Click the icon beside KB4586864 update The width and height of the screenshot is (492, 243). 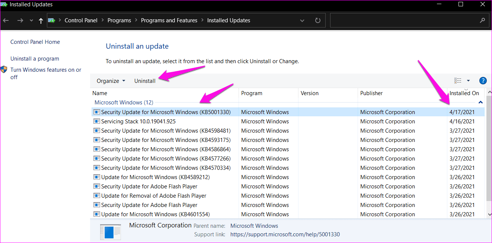[x=97, y=149]
